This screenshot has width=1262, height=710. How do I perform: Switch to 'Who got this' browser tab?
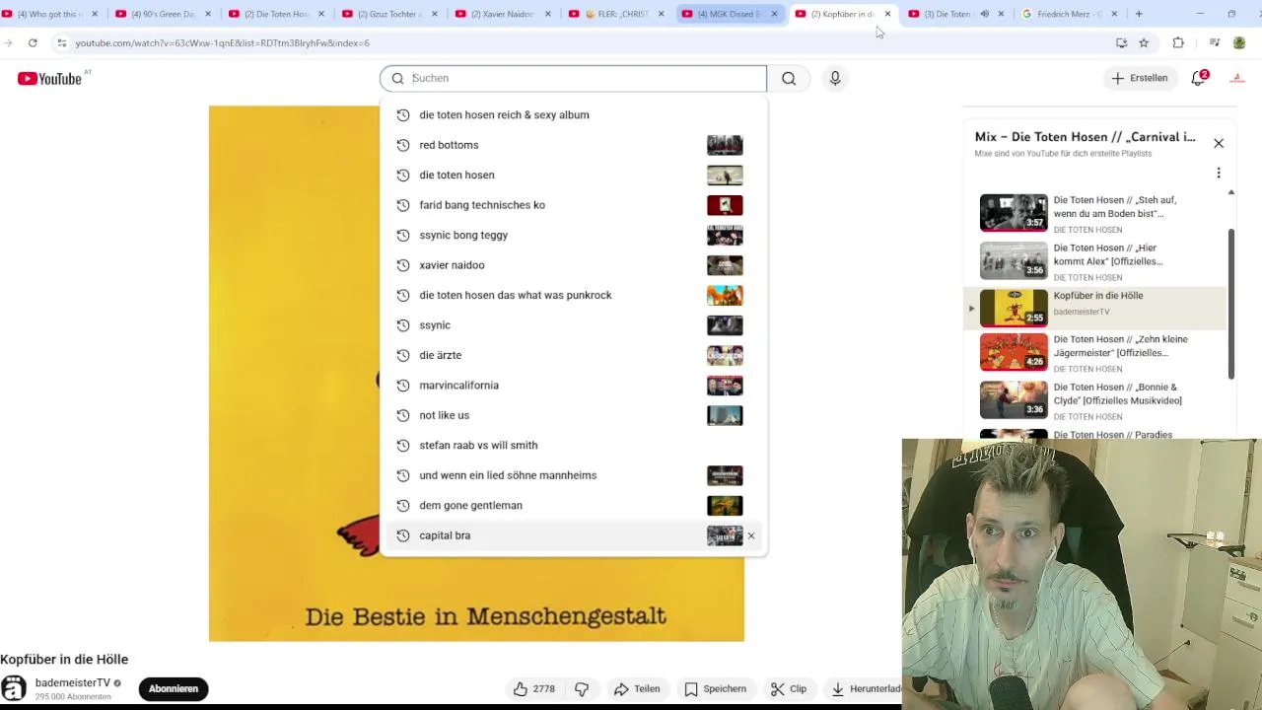(x=49, y=14)
